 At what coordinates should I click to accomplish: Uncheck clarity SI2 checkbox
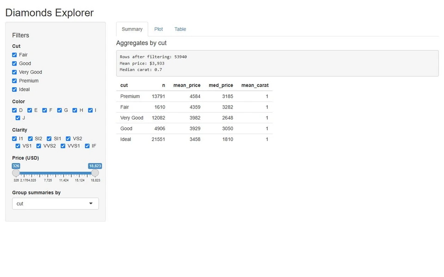tap(31, 138)
